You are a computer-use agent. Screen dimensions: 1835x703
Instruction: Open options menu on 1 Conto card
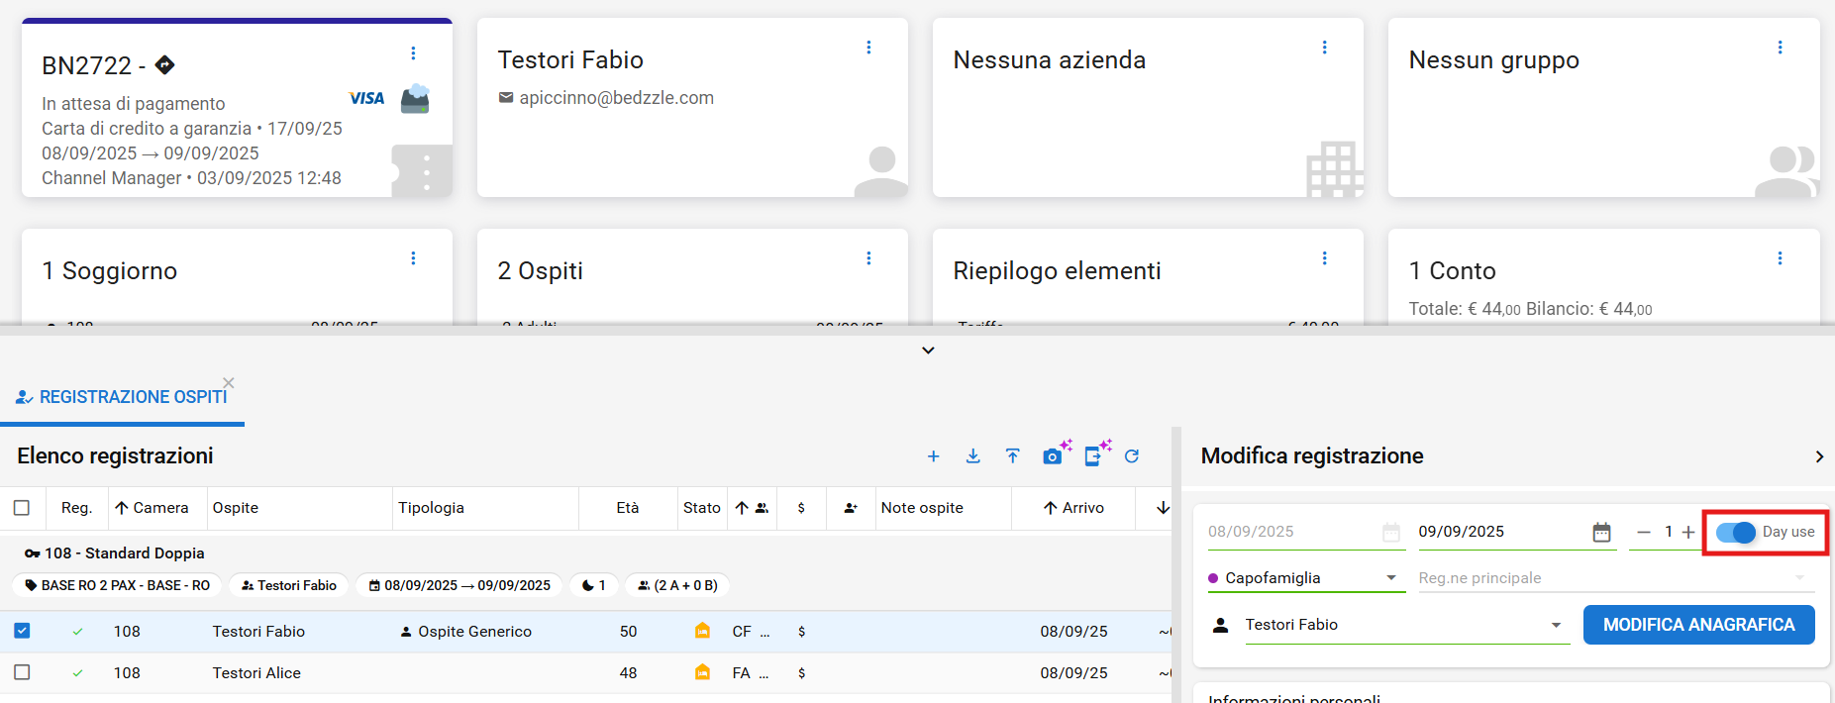pyautogui.click(x=1780, y=258)
